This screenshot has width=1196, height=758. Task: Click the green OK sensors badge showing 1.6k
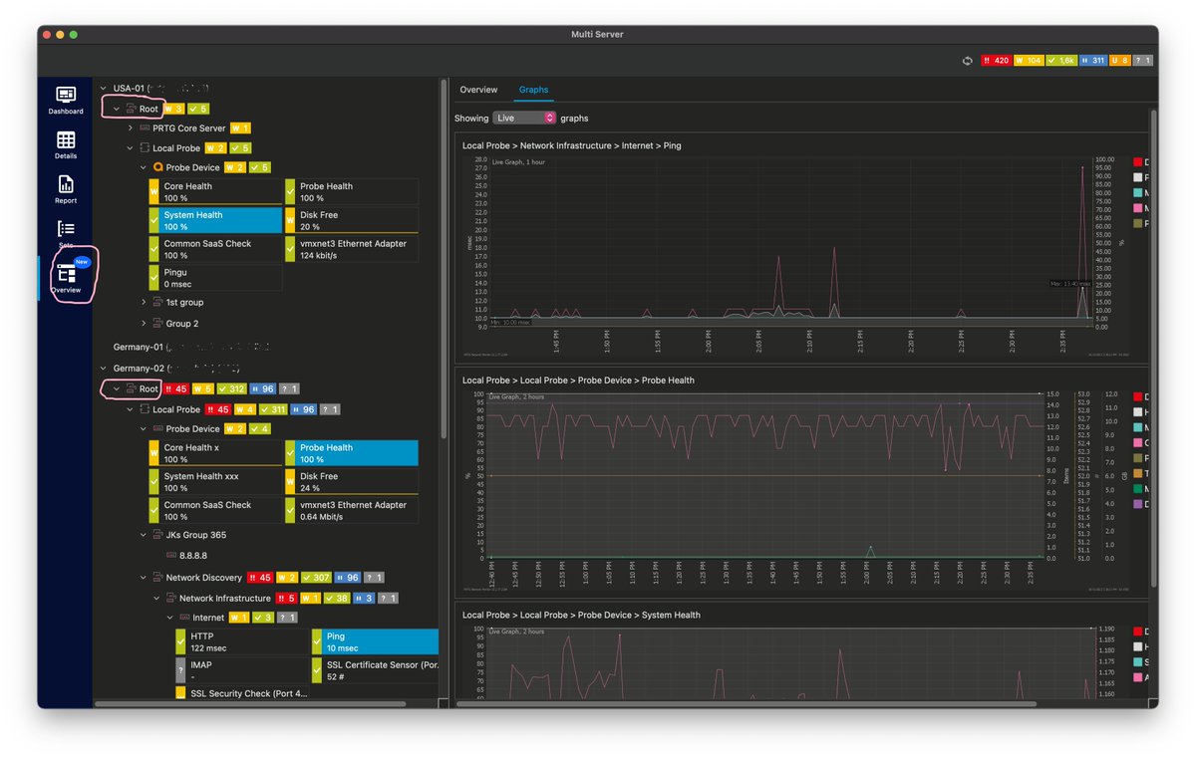point(1063,60)
